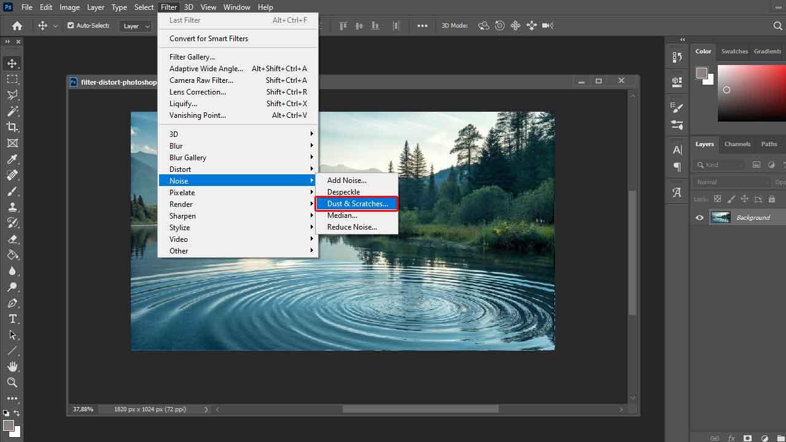The width and height of the screenshot is (786, 442).
Task: Open the Paragraph panel icon
Action: pyautogui.click(x=677, y=167)
